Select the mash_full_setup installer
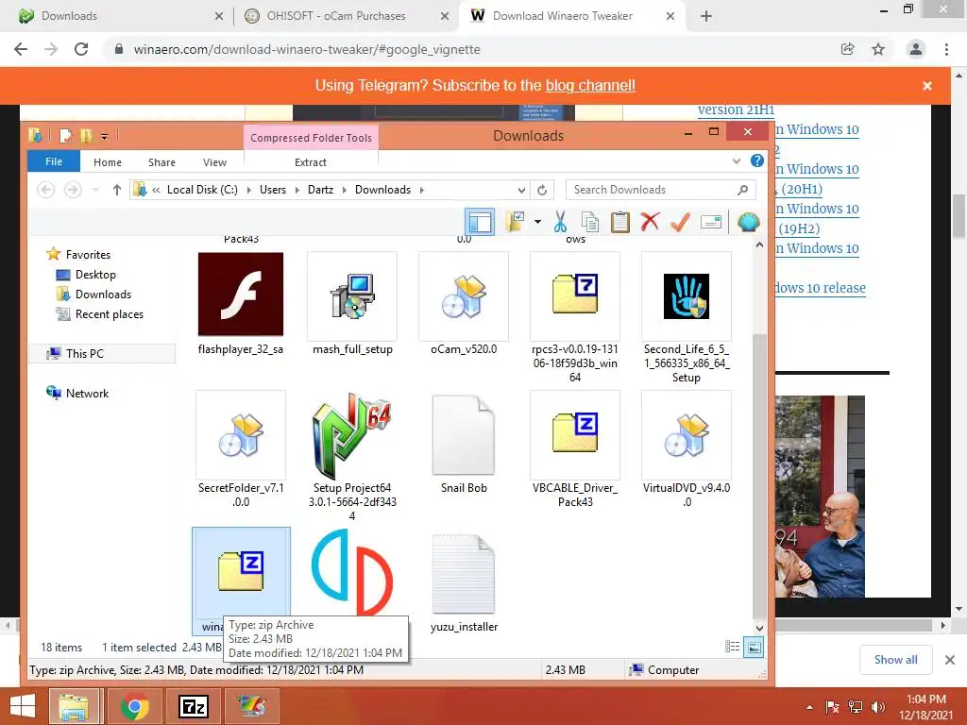 pos(352,304)
